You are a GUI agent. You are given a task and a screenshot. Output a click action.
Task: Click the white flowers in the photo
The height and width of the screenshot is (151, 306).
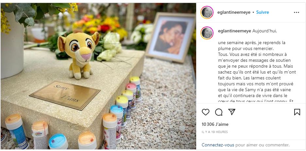(x=110, y=47)
